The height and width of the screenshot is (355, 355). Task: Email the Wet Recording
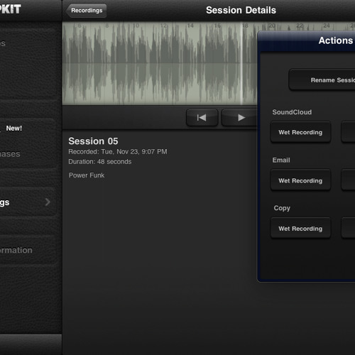point(300,180)
